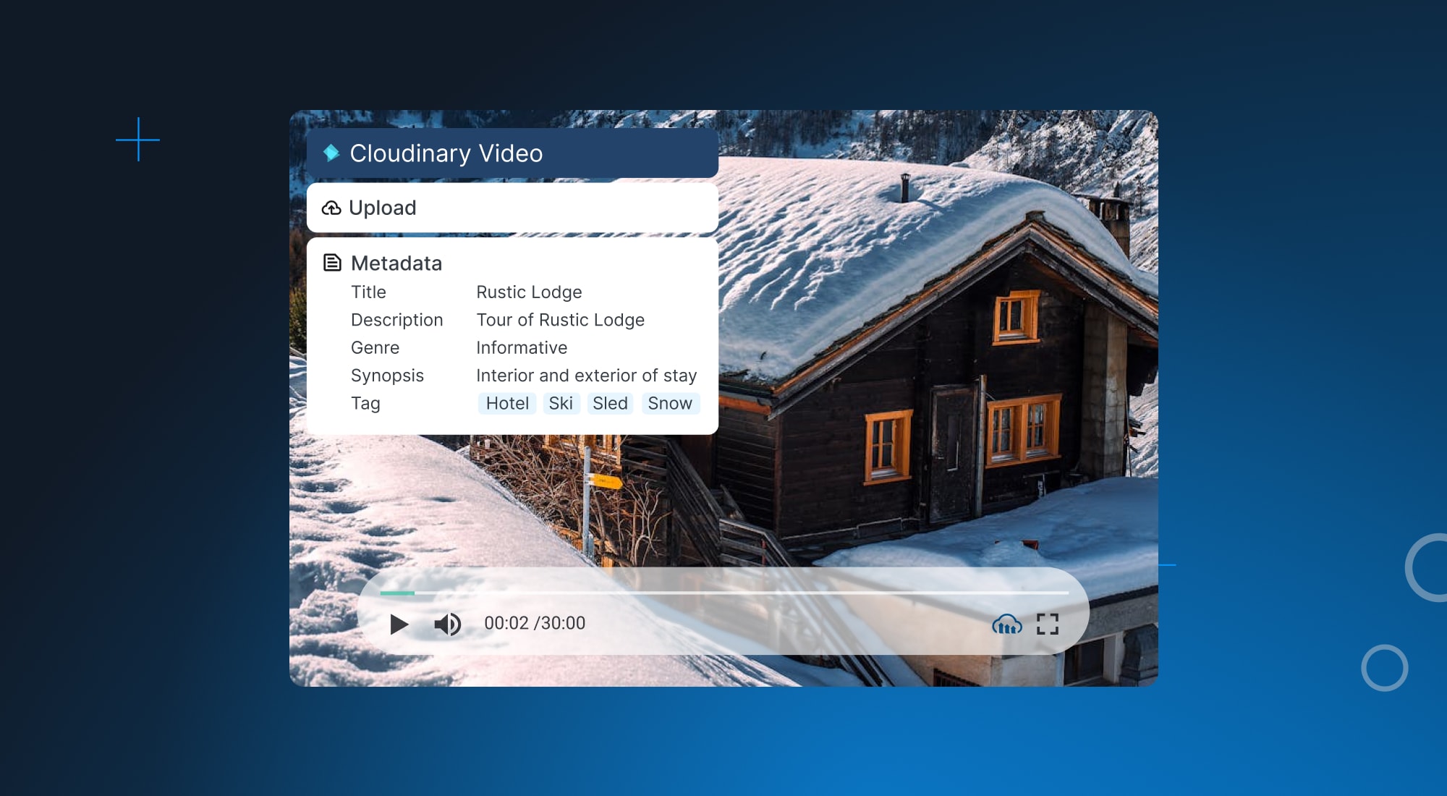Click the Genre label

pyautogui.click(x=375, y=348)
